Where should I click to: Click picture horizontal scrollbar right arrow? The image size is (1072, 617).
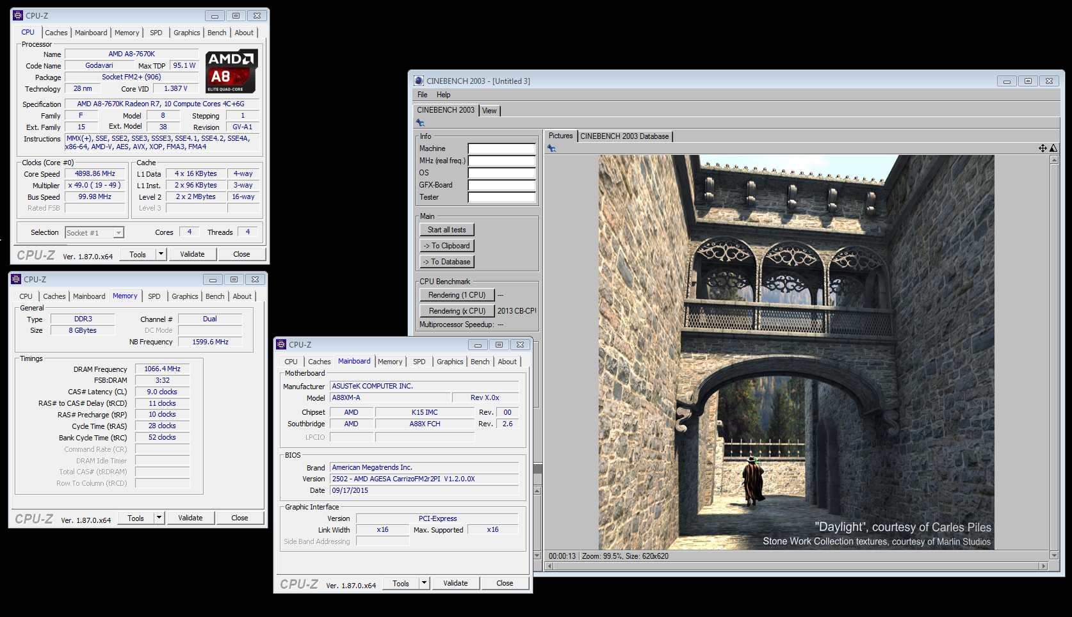[1044, 566]
